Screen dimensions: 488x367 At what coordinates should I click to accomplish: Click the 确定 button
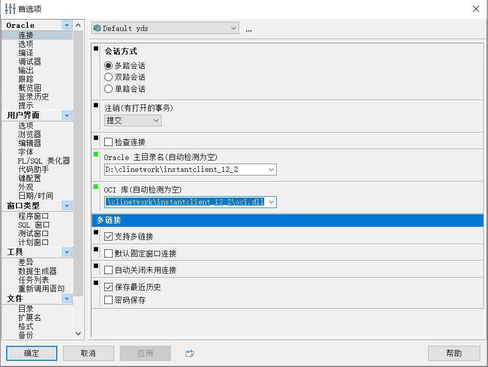click(32, 353)
